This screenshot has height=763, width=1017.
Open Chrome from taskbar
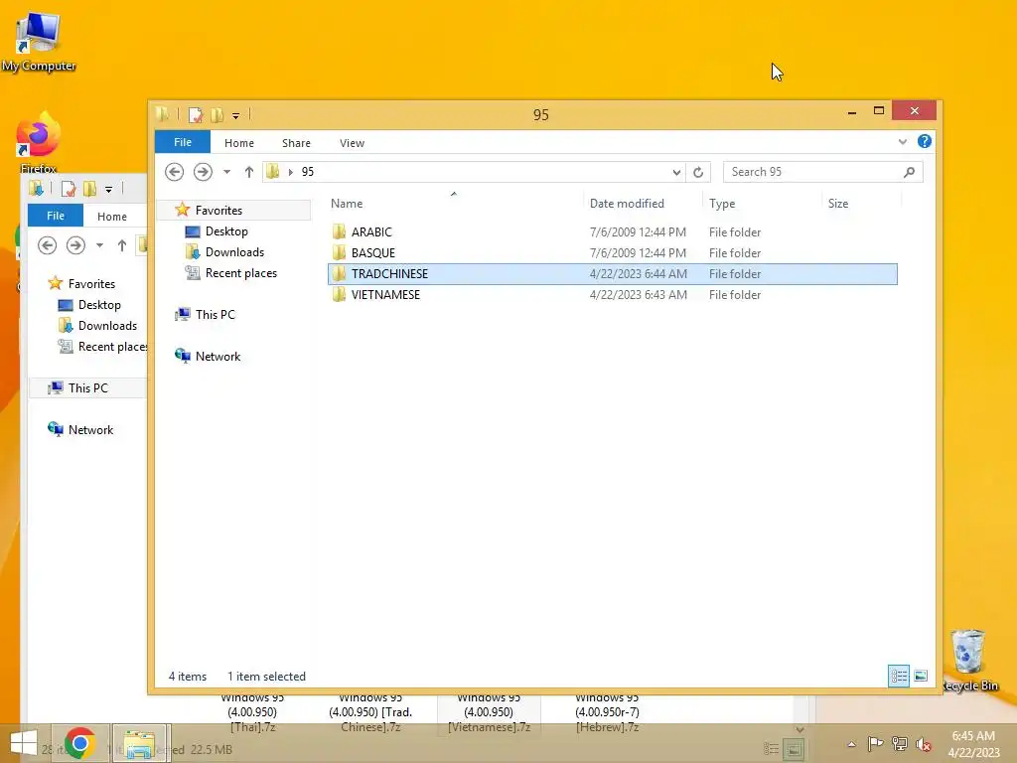click(x=80, y=743)
